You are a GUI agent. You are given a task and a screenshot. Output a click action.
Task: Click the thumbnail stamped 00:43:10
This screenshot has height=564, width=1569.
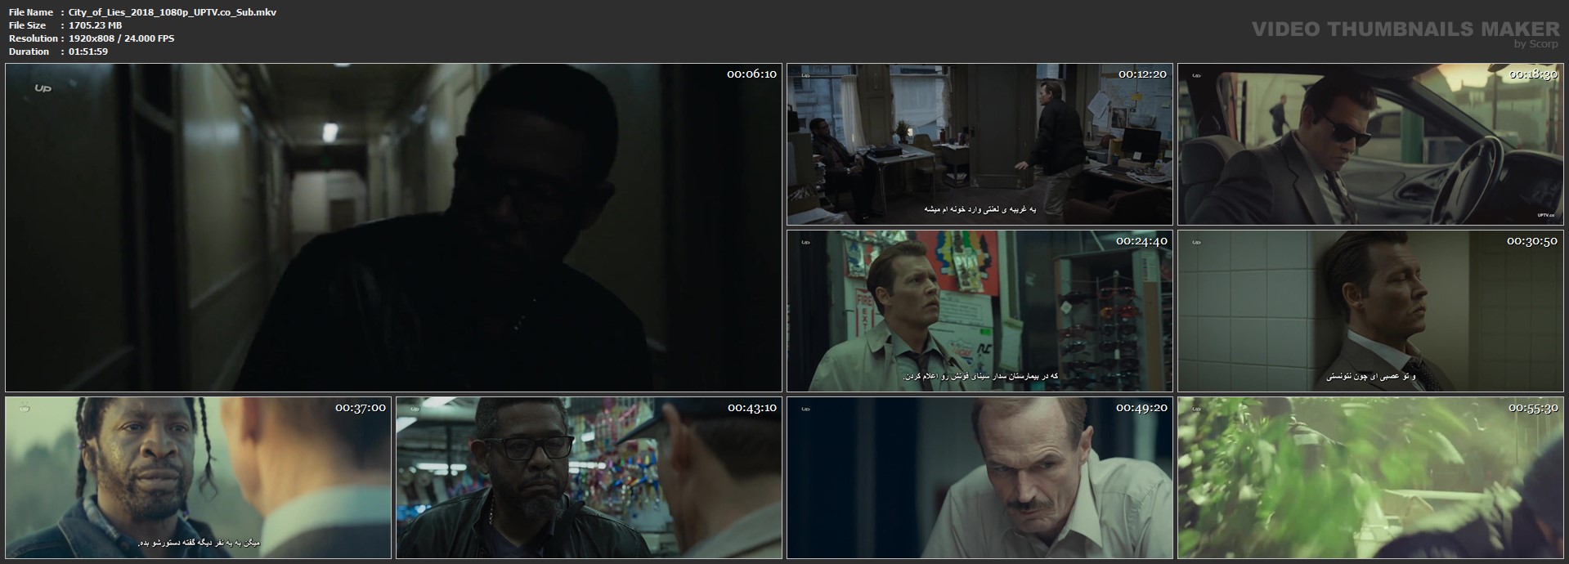click(x=589, y=478)
